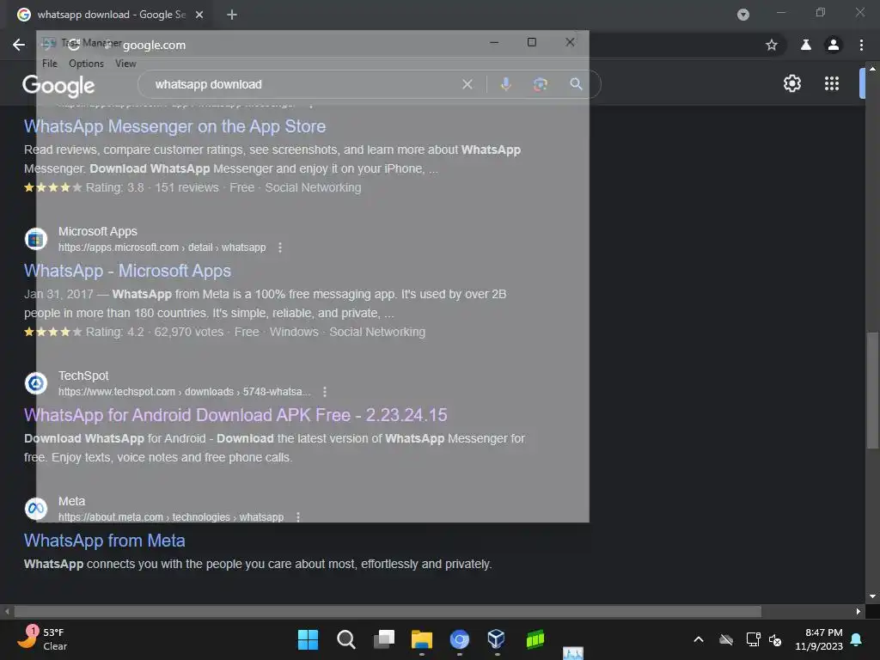Image resolution: width=880 pixels, height=660 pixels.
Task: Open more options for Meta result
Action: click(x=298, y=516)
